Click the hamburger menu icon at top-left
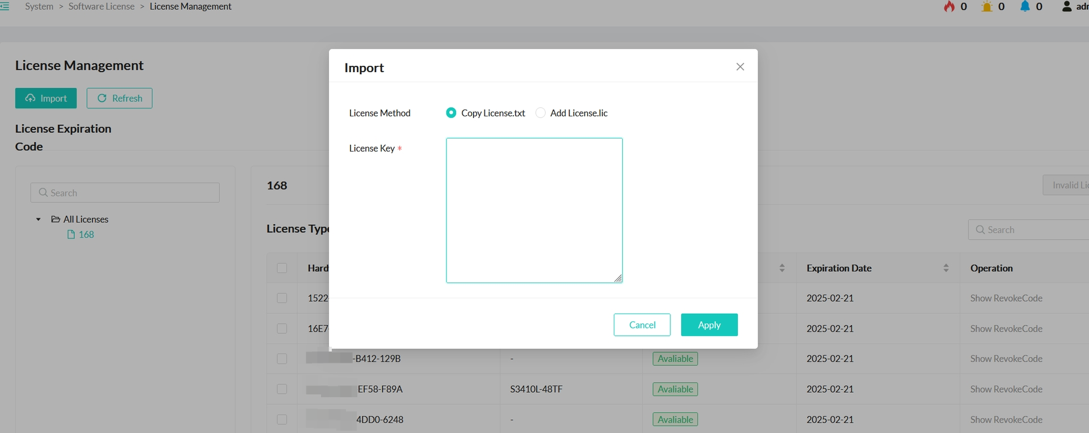Screen dimensions: 1089x433 (5, 6)
